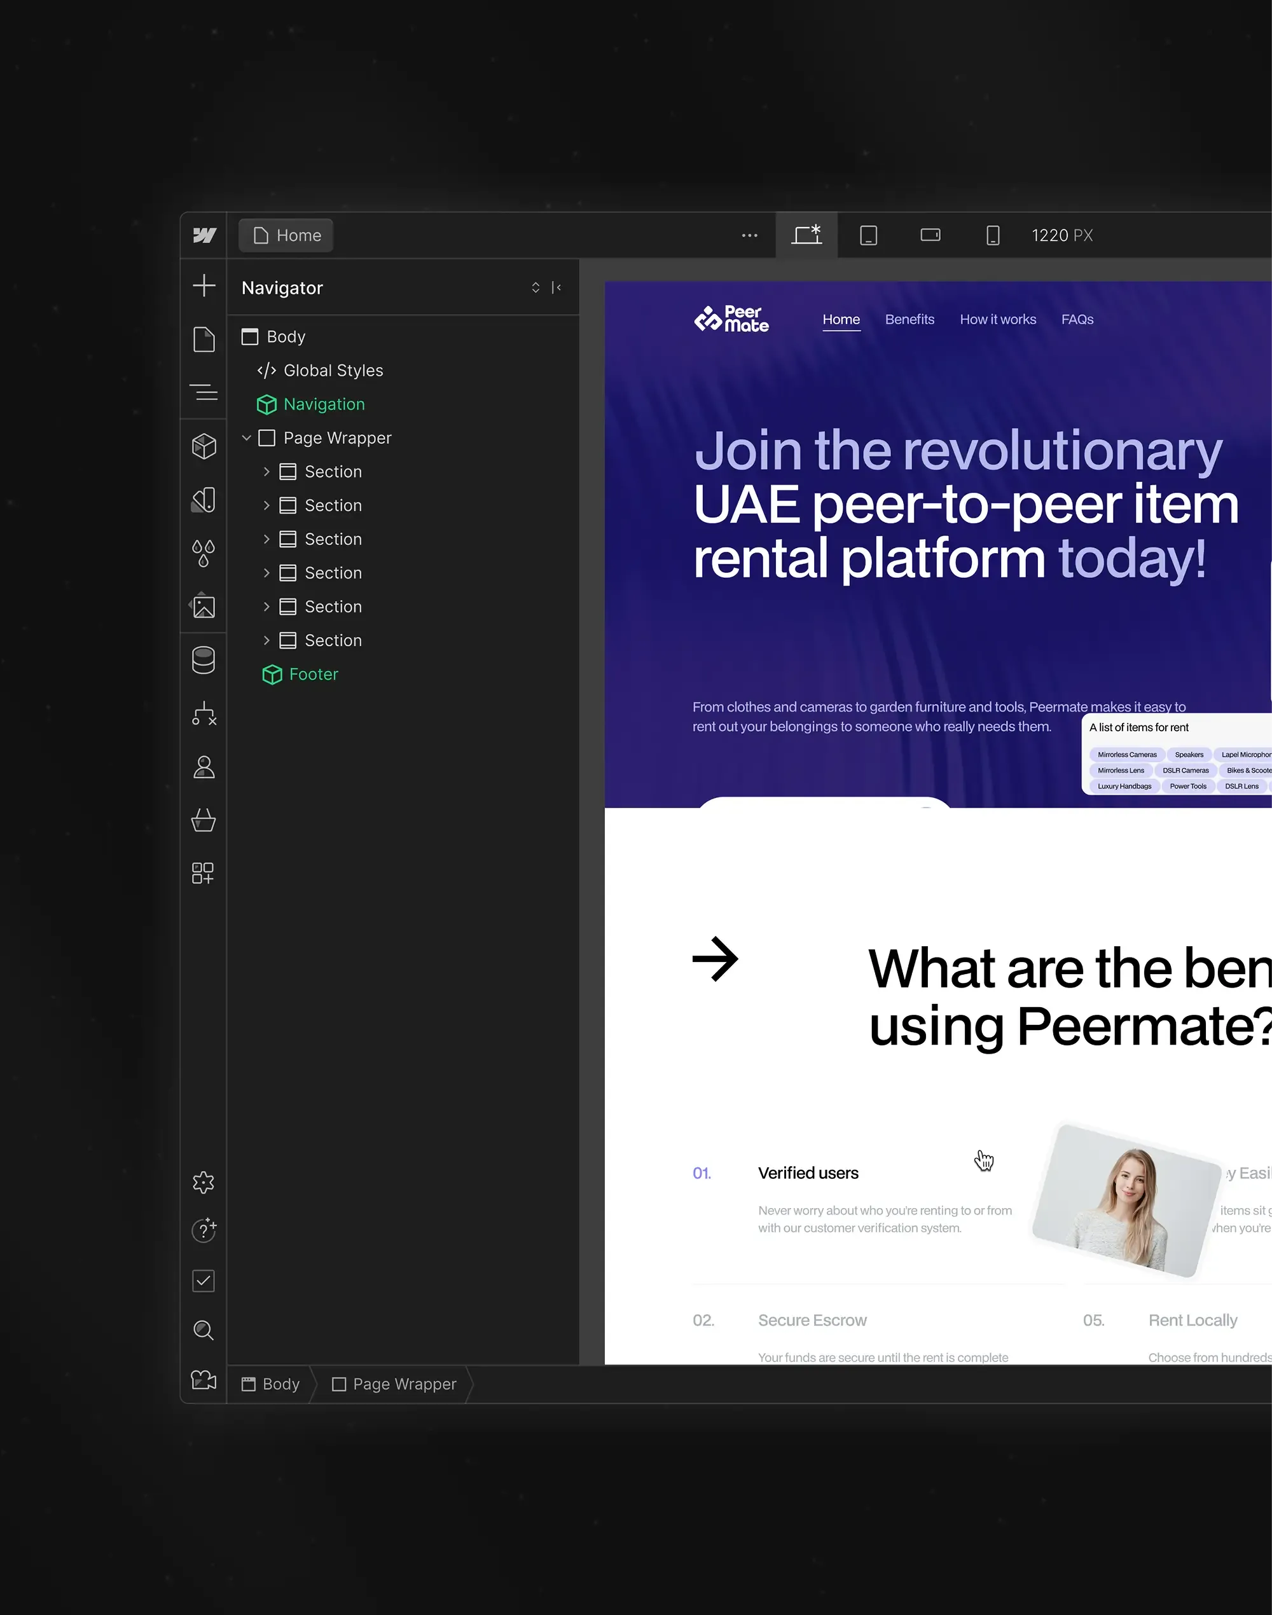Select the Verified users heading
This screenshot has height=1615, width=1272.
pos(808,1174)
